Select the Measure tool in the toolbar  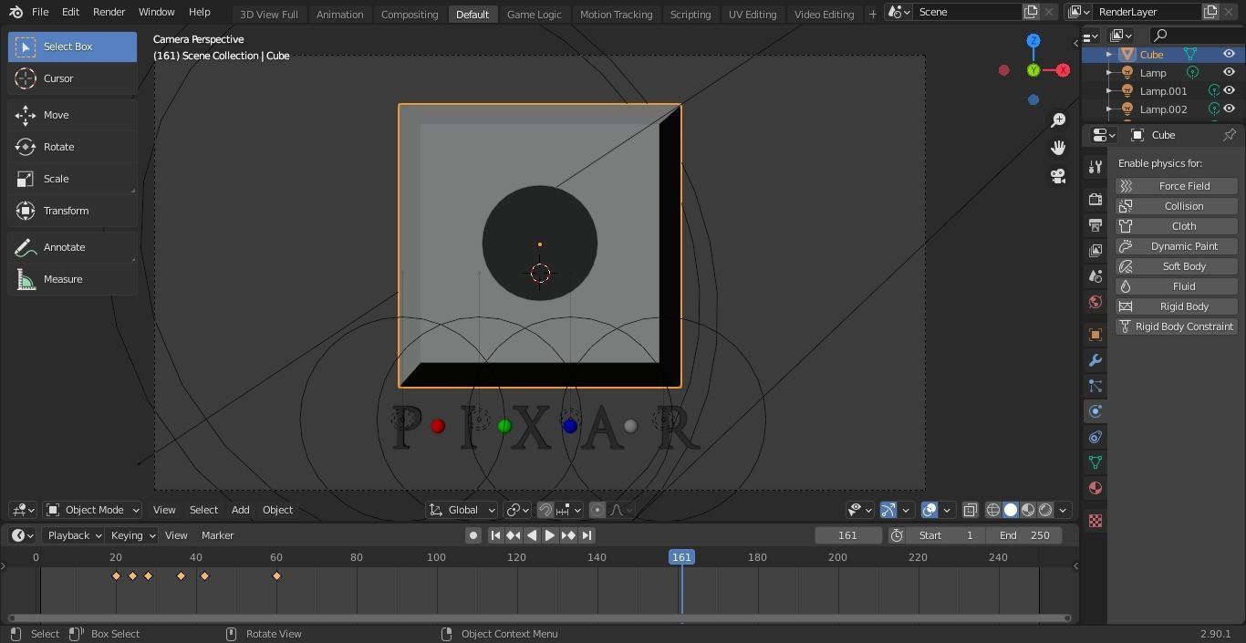pos(62,279)
